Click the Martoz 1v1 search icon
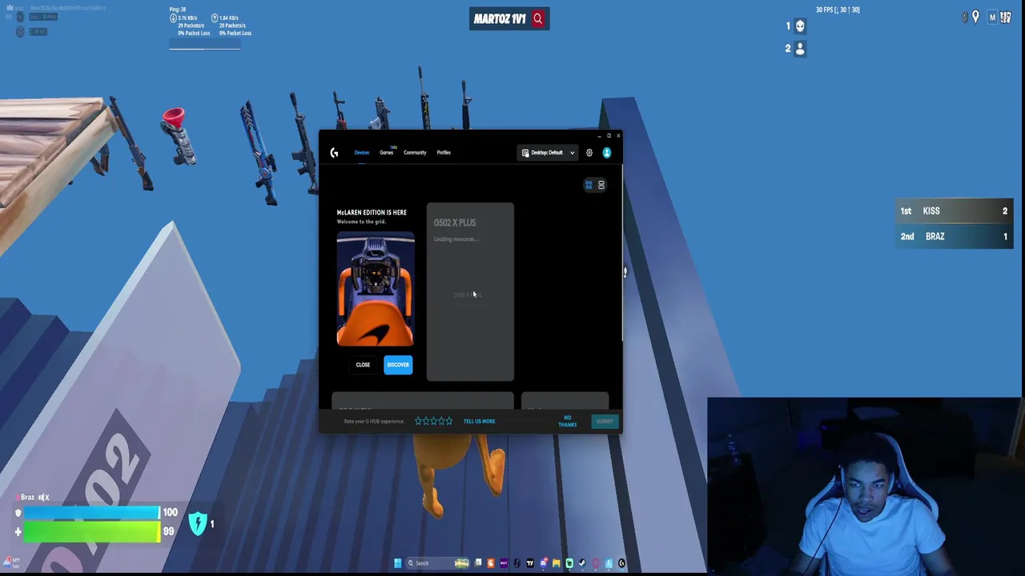This screenshot has width=1025, height=576. click(x=538, y=18)
